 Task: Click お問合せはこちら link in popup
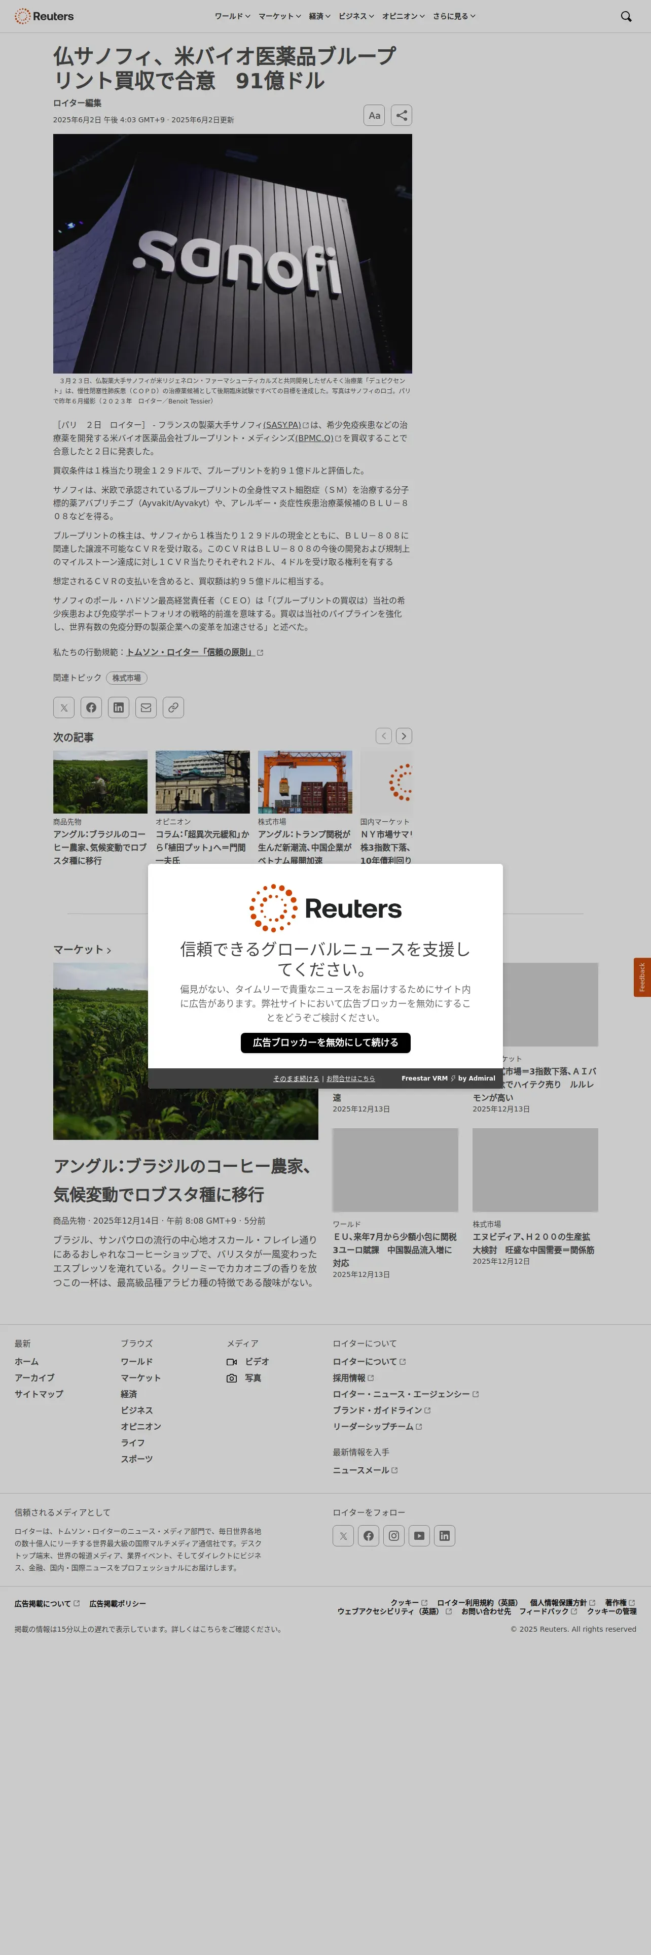(x=350, y=1078)
